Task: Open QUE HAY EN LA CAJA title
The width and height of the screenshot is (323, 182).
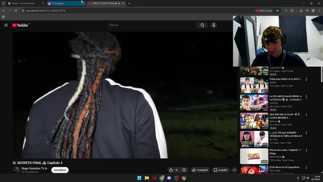Action: click(285, 116)
